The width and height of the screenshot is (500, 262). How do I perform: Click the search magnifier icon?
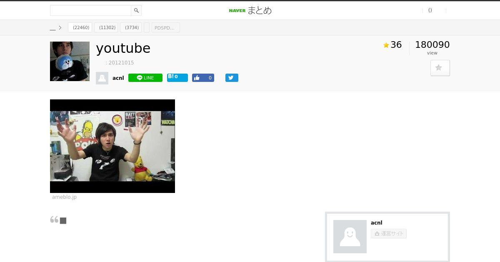136,10
